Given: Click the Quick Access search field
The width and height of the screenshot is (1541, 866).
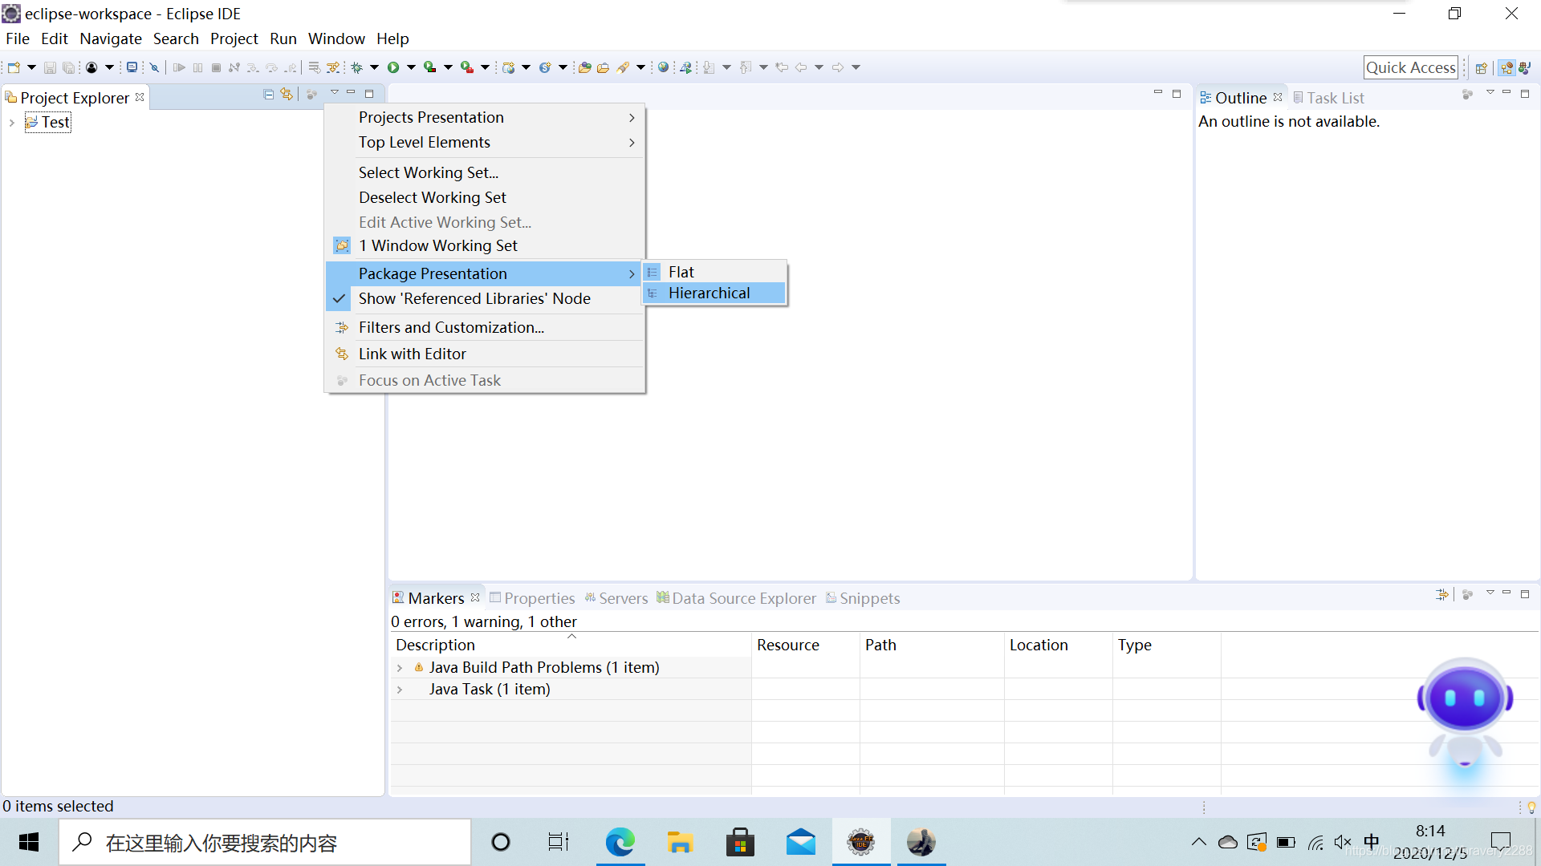Looking at the screenshot, I should (1410, 67).
